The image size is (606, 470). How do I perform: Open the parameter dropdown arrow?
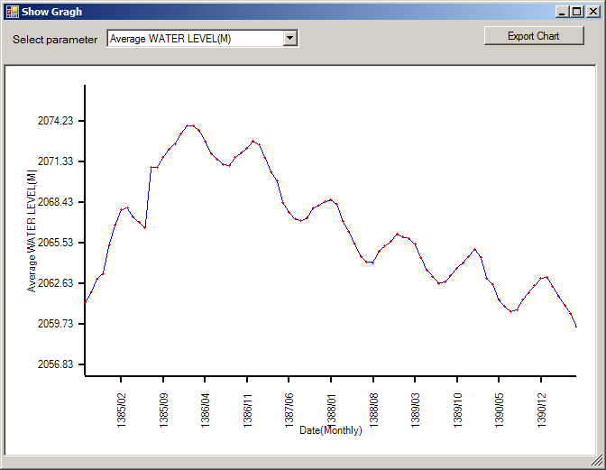point(289,39)
